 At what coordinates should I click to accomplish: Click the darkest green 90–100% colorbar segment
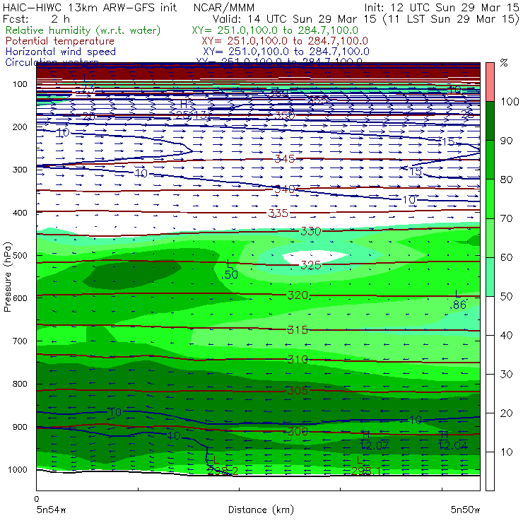pos(490,121)
